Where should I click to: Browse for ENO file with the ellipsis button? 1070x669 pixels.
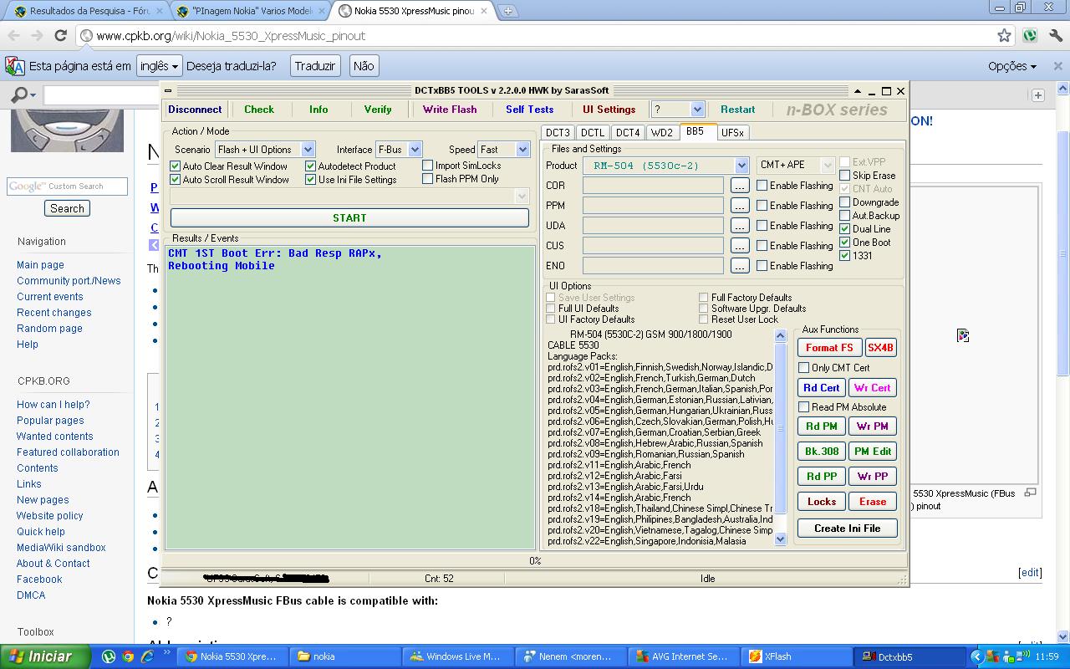(740, 266)
